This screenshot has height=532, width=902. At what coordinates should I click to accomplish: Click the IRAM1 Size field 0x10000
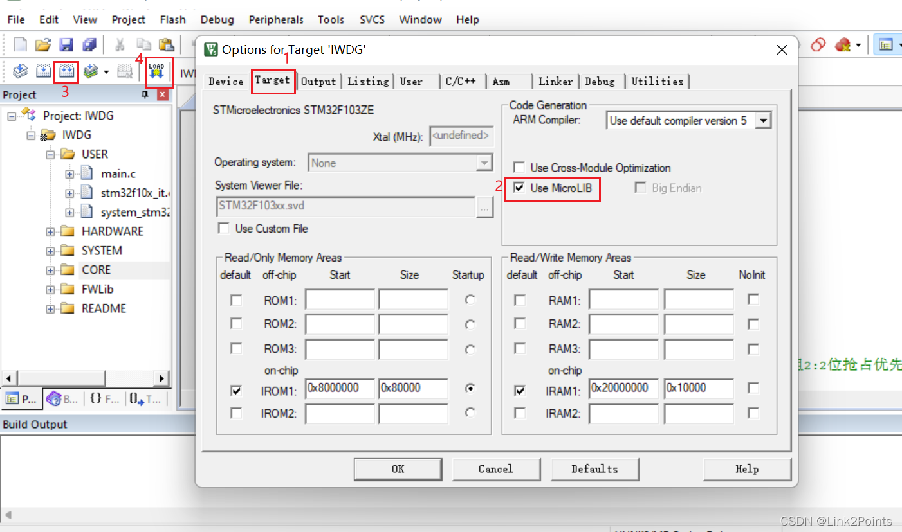click(x=699, y=388)
